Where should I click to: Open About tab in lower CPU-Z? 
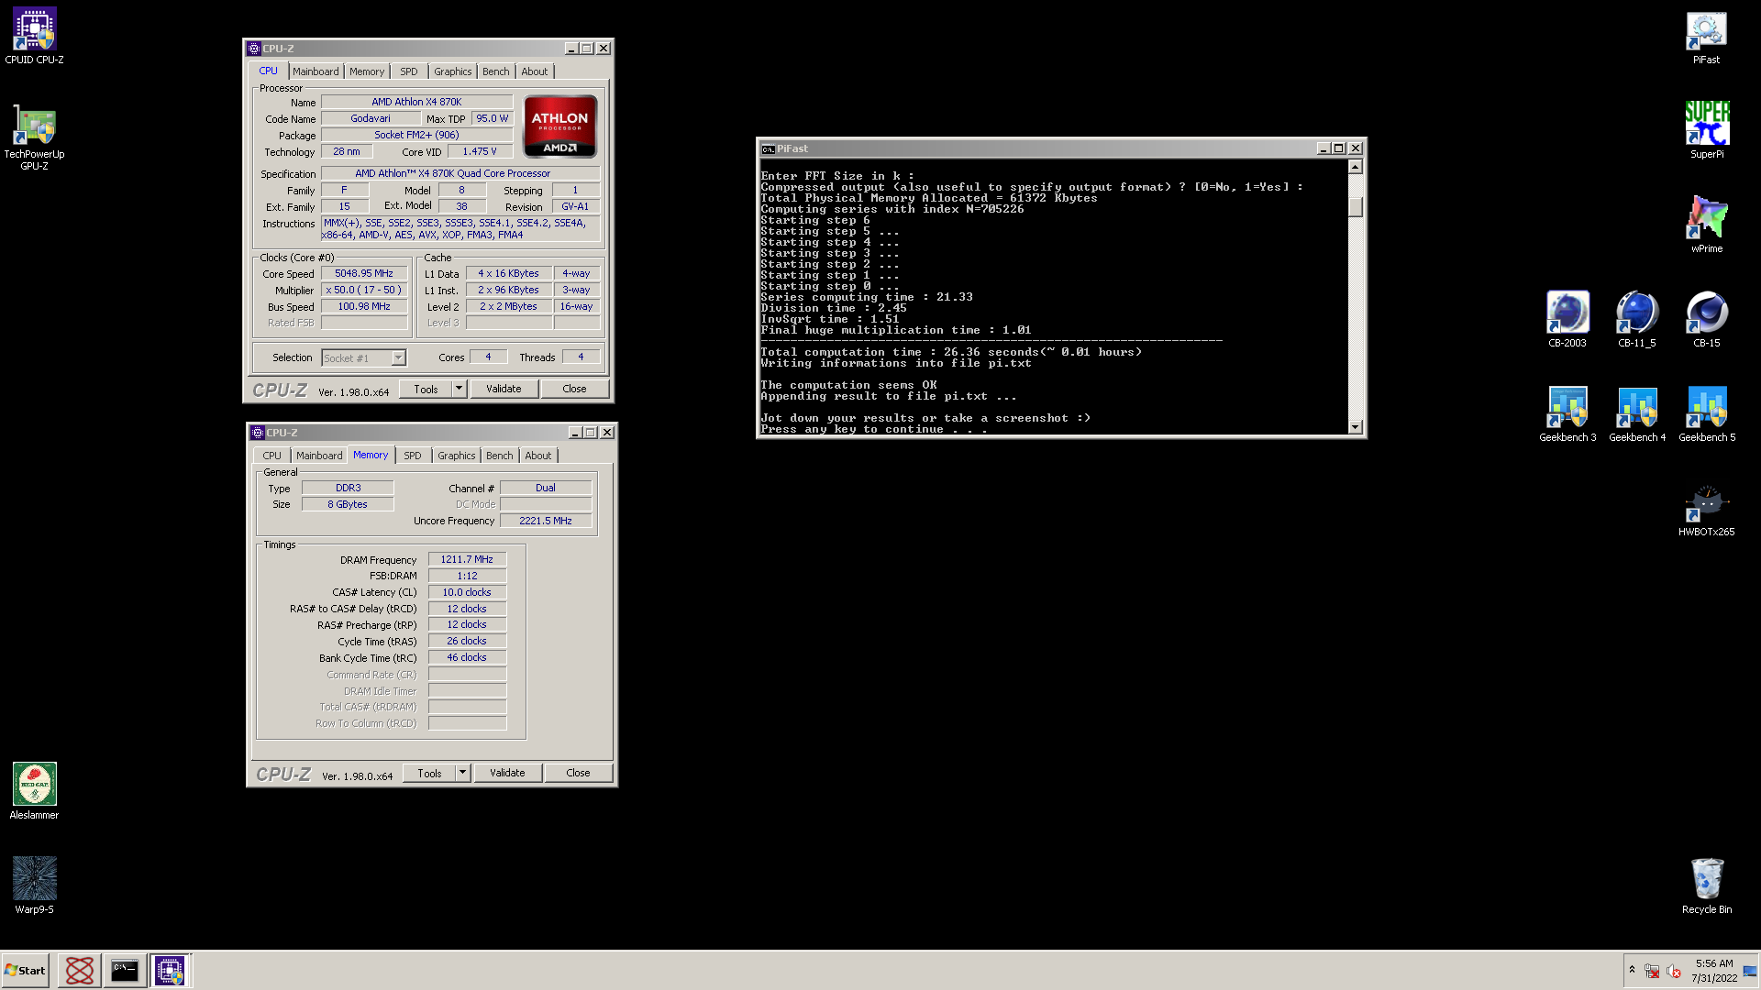coord(538,456)
